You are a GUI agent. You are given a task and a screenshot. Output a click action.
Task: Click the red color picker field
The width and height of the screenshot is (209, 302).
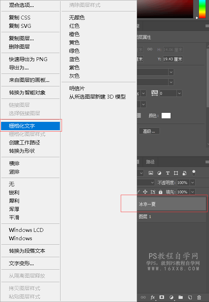click(x=165, y=9)
